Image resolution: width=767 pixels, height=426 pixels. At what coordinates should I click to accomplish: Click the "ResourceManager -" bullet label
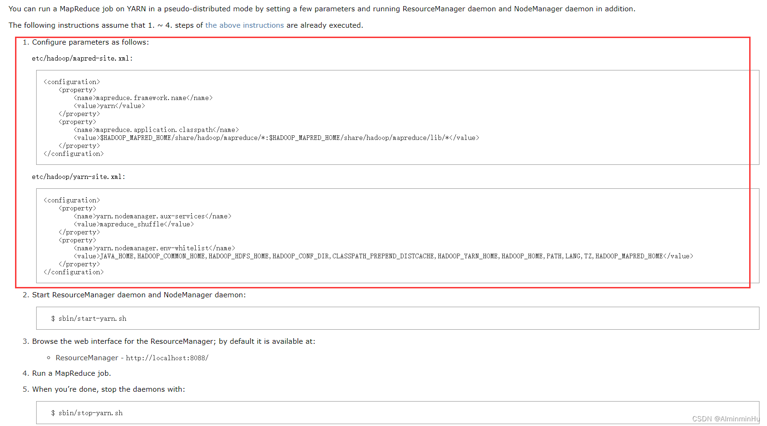tap(90, 358)
